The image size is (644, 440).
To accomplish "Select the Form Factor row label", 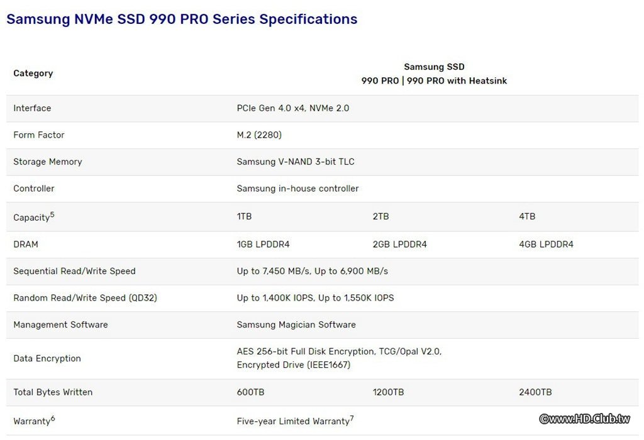I will [x=38, y=135].
